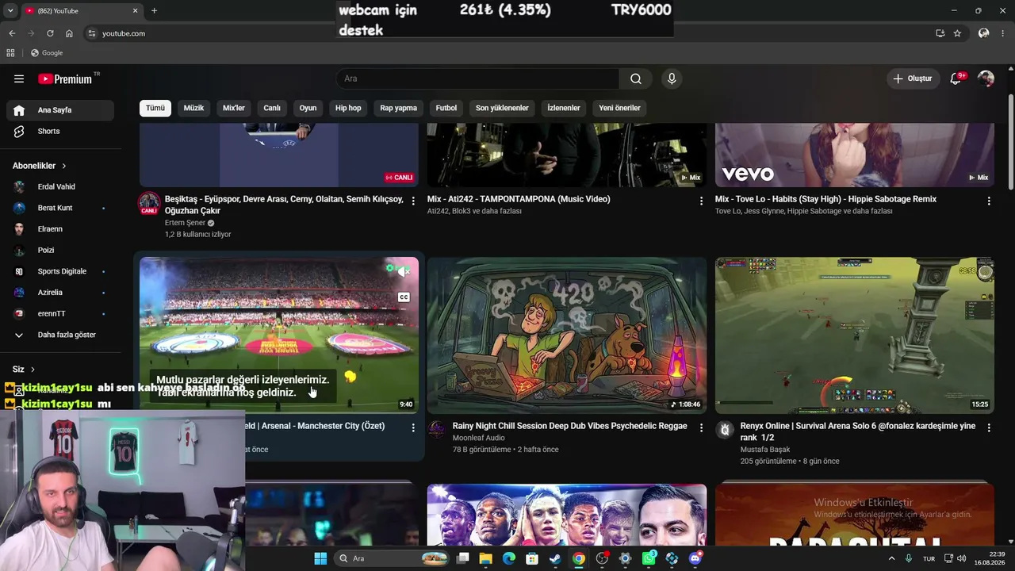Open the Windows Start menu
Image resolution: width=1015 pixels, height=571 pixels.
[x=320, y=558]
